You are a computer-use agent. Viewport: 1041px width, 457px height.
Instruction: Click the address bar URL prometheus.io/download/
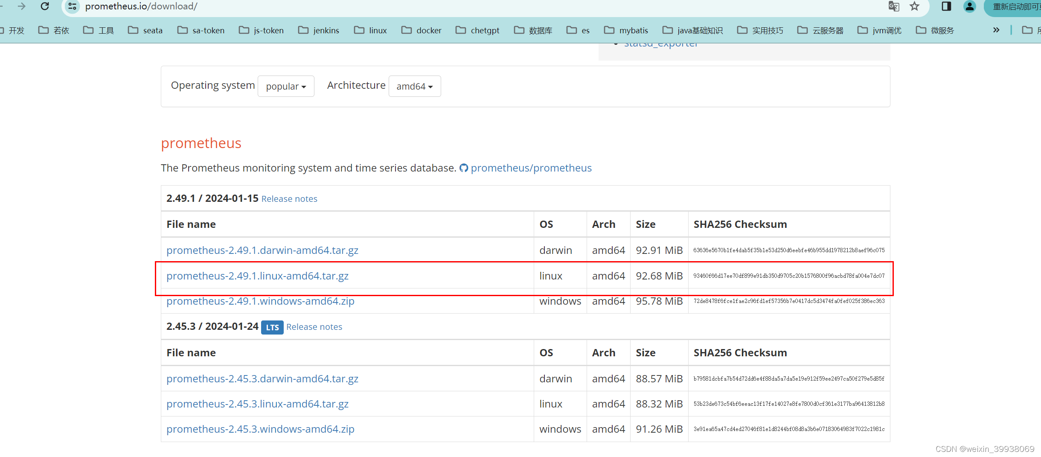(x=141, y=6)
